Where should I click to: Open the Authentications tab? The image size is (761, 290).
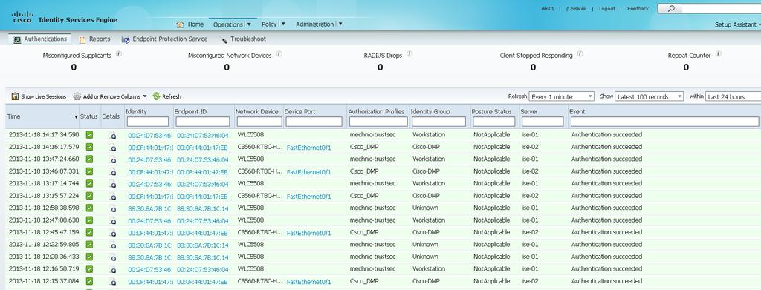click(40, 39)
